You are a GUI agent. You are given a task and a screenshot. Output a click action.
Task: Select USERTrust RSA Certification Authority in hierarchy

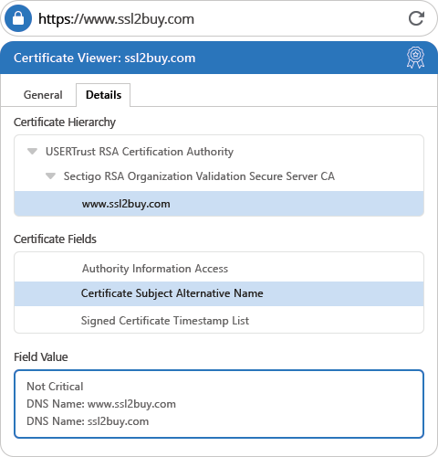click(140, 152)
